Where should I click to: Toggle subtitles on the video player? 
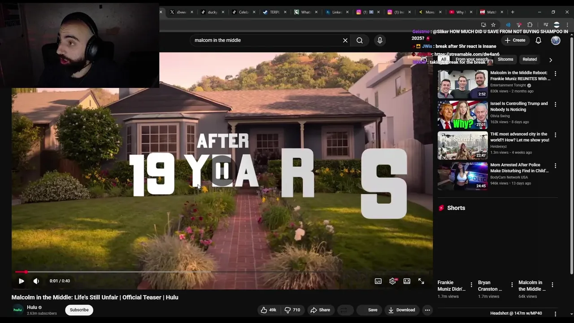[x=378, y=281]
